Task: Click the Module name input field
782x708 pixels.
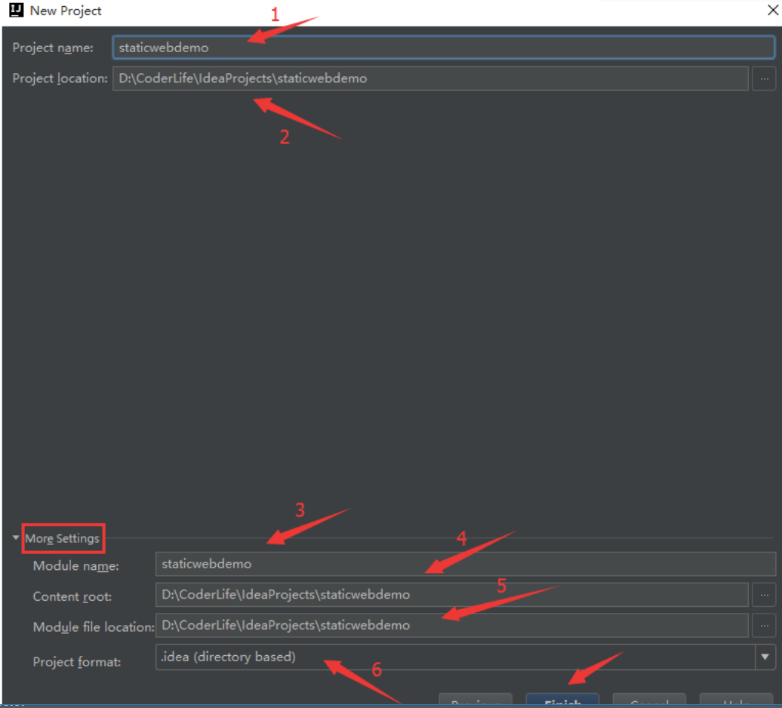Action: point(465,564)
